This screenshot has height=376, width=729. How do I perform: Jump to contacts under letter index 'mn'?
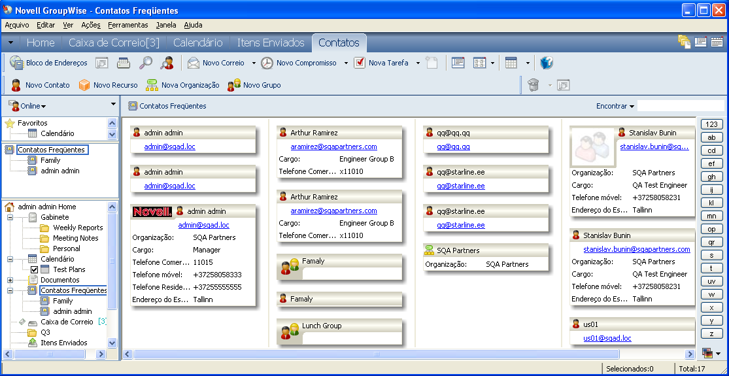pos(711,216)
